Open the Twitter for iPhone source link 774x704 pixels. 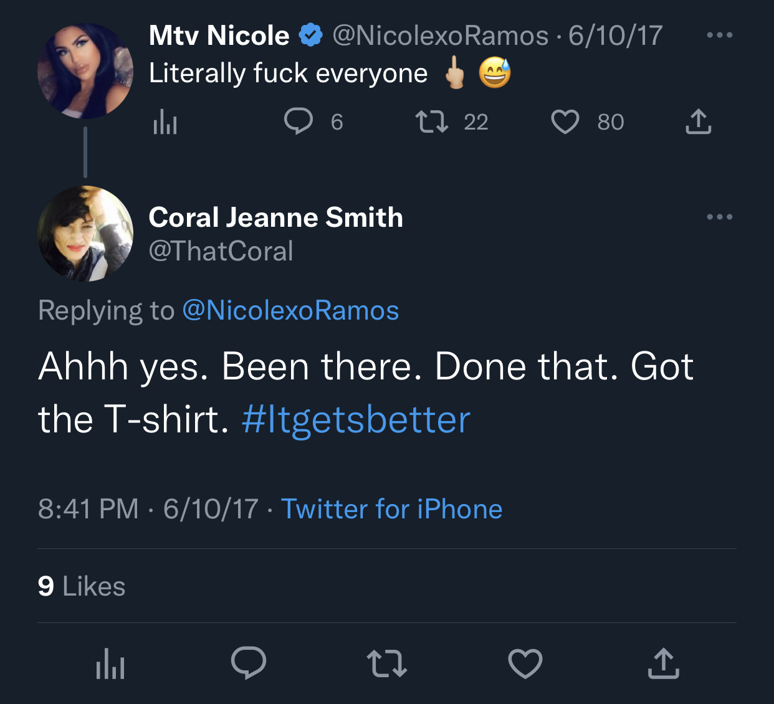point(391,509)
